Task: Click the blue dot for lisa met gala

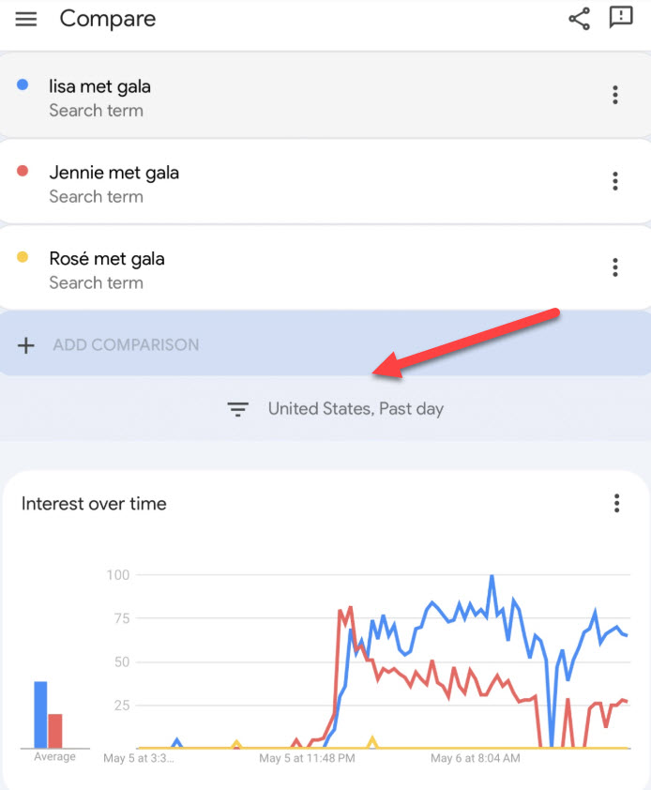Action: point(23,84)
